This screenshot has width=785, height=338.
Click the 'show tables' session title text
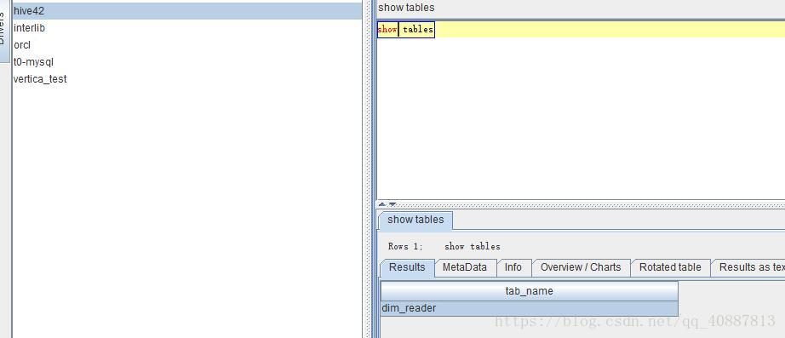406,8
